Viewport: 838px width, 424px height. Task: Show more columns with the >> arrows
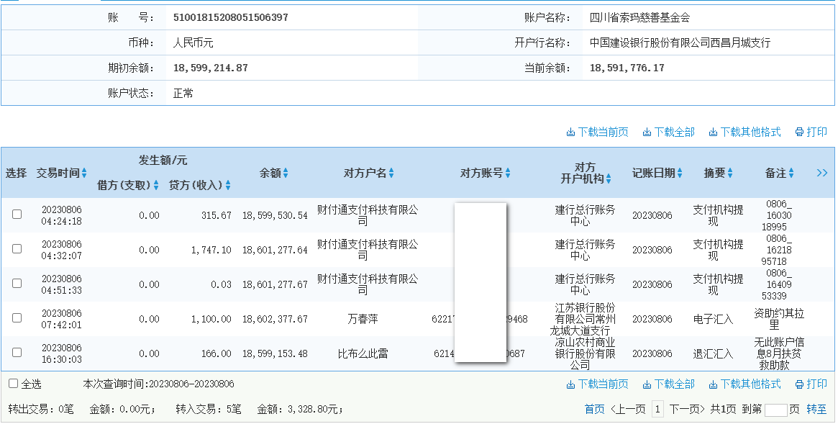tap(822, 173)
